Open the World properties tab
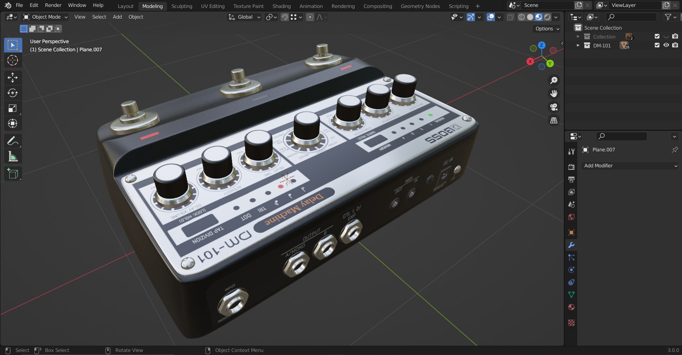This screenshot has width=682, height=355. tap(571, 217)
